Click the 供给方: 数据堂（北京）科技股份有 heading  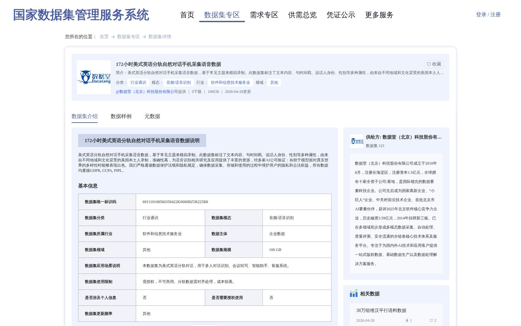(404, 137)
